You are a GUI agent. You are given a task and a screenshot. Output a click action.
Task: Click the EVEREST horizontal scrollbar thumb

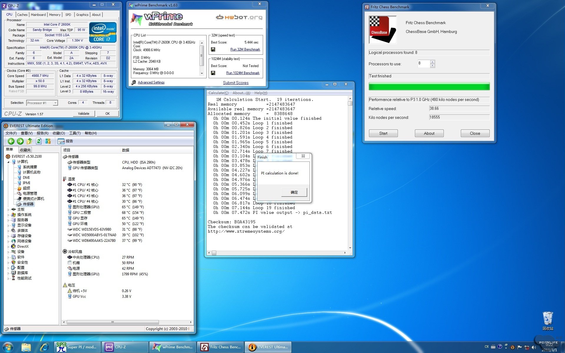coord(113,322)
